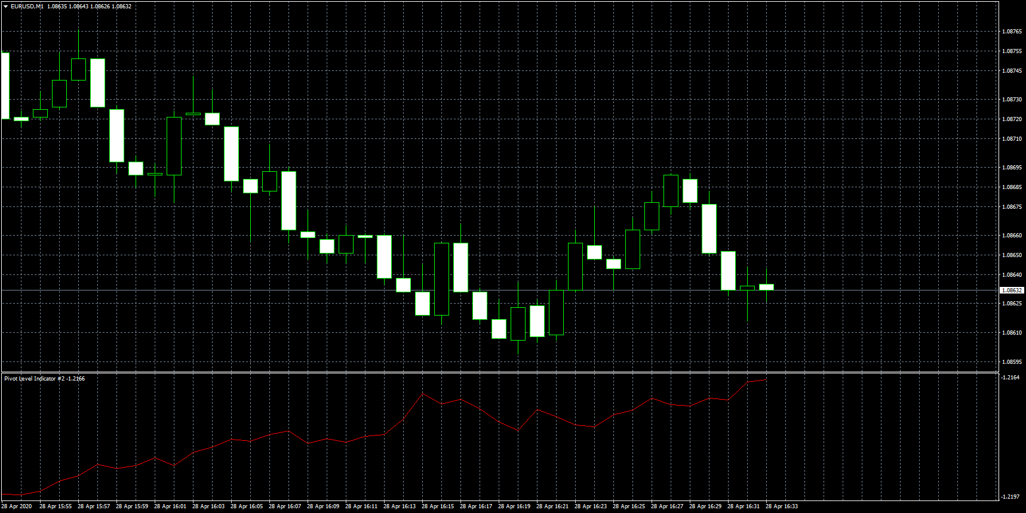Click price scale value 1.08765

pyautogui.click(x=1012, y=32)
